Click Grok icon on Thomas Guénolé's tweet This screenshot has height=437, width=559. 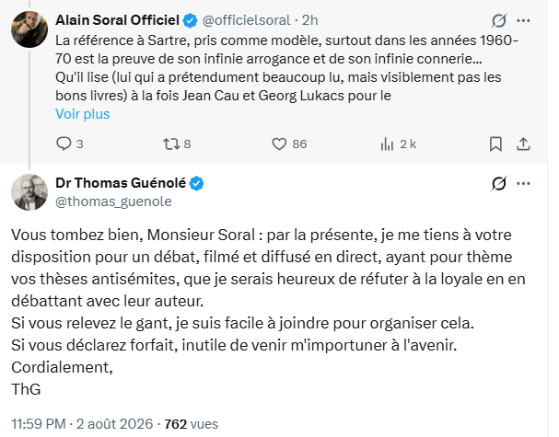point(499,183)
